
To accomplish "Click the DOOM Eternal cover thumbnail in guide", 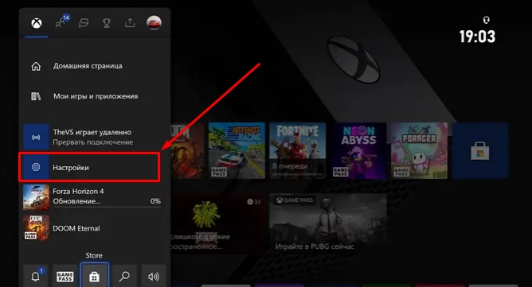I will (36, 228).
